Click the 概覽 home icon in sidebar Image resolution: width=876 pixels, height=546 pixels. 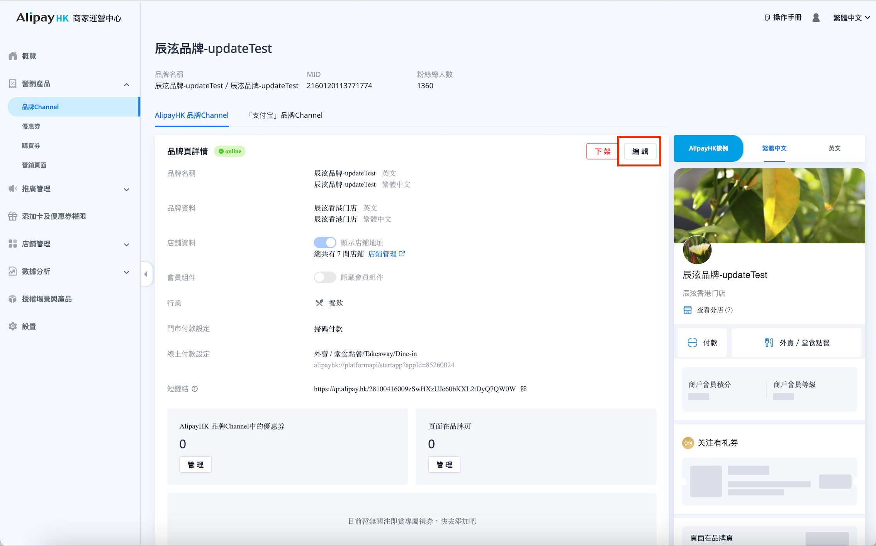coord(13,56)
